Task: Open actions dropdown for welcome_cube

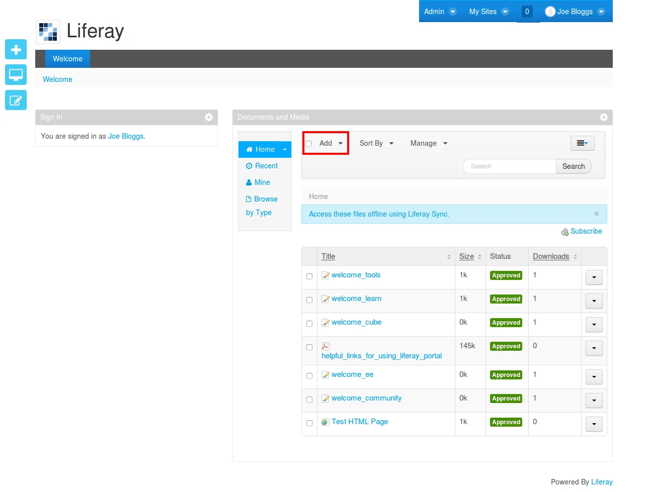Action: (594, 325)
